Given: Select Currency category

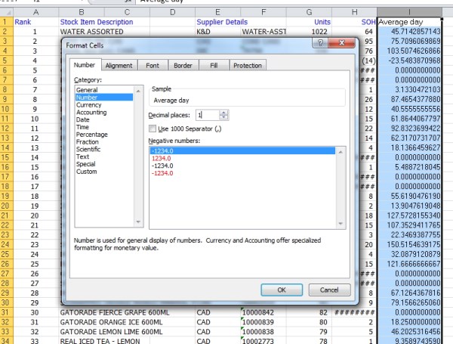Looking at the screenshot, I should click(x=104, y=105).
